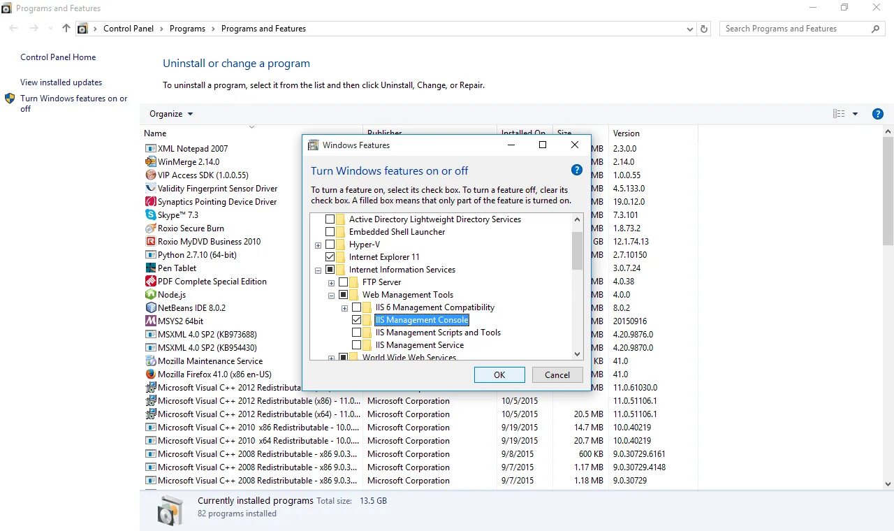Click the Mozilla Maintenance Service icon
The width and height of the screenshot is (894, 531).
(x=150, y=361)
